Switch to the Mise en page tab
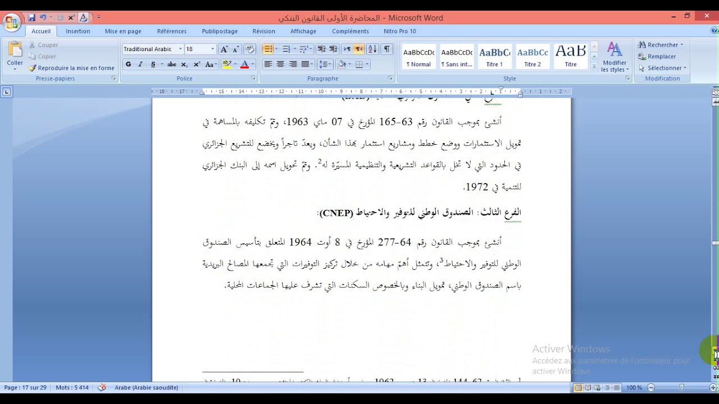This screenshot has height=404, width=719. [123, 31]
